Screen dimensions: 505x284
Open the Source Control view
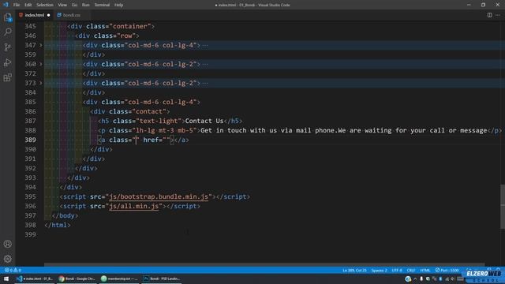(x=7, y=47)
